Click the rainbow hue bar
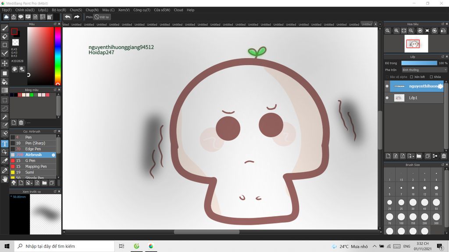Image resolution: width=449 pixels, height=252 pixels. pos(58,56)
